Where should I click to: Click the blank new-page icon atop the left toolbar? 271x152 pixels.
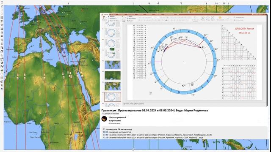[2, 3]
